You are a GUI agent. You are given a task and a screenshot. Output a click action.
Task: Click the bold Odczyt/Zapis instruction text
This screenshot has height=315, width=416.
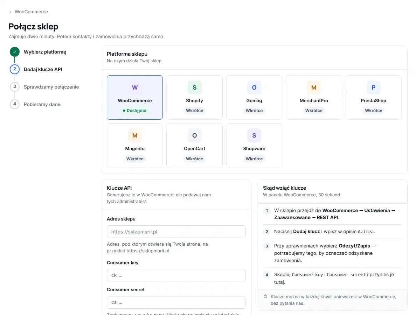pos(354,246)
